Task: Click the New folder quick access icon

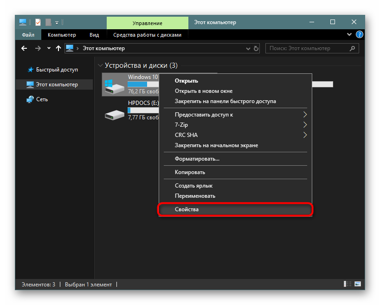Action: point(48,22)
